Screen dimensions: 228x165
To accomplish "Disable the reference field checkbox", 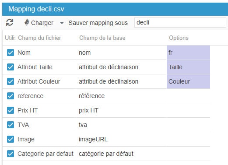I will coord(11,96).
